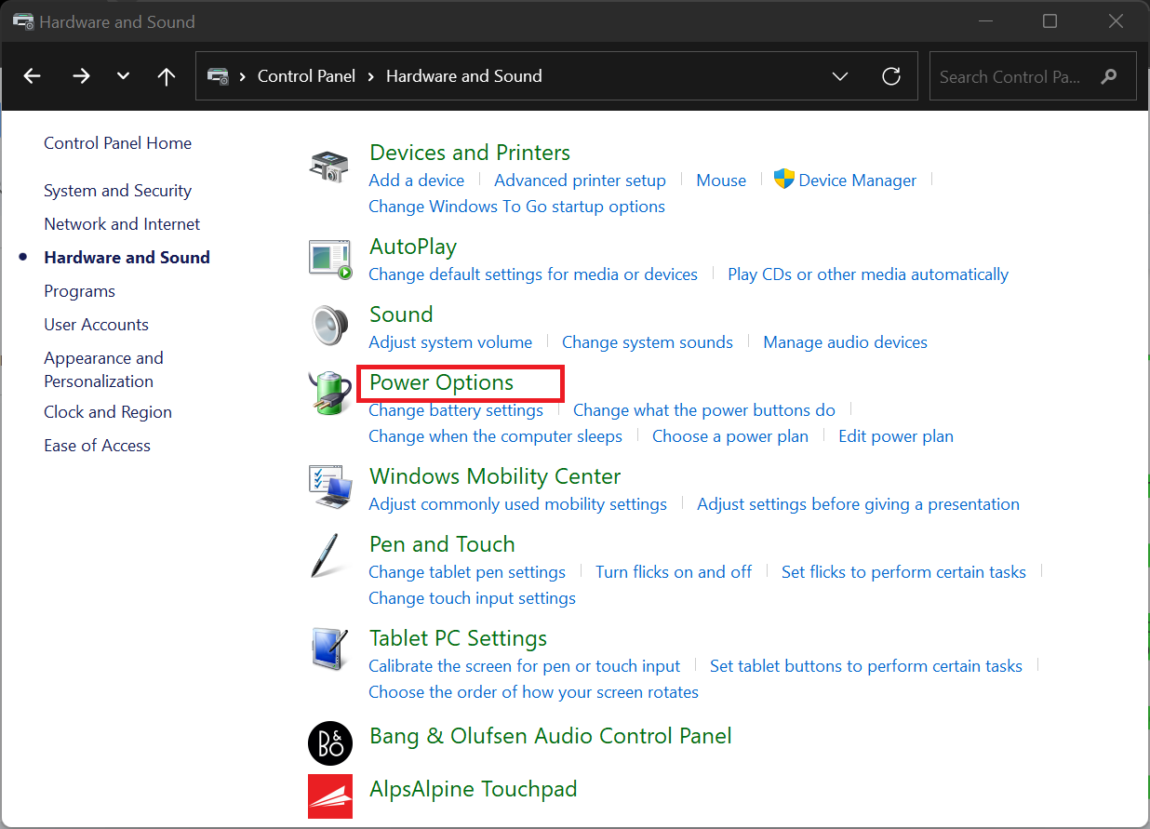This screenshot has width=1150, height=829.
Task: Open the Device Manager link
Action: click(x=857, y=181)
